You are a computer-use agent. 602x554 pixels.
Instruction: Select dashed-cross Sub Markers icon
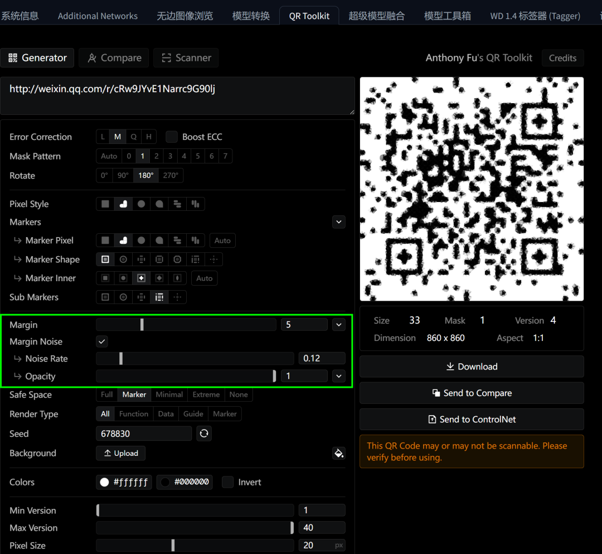click(x=177, y=297)
